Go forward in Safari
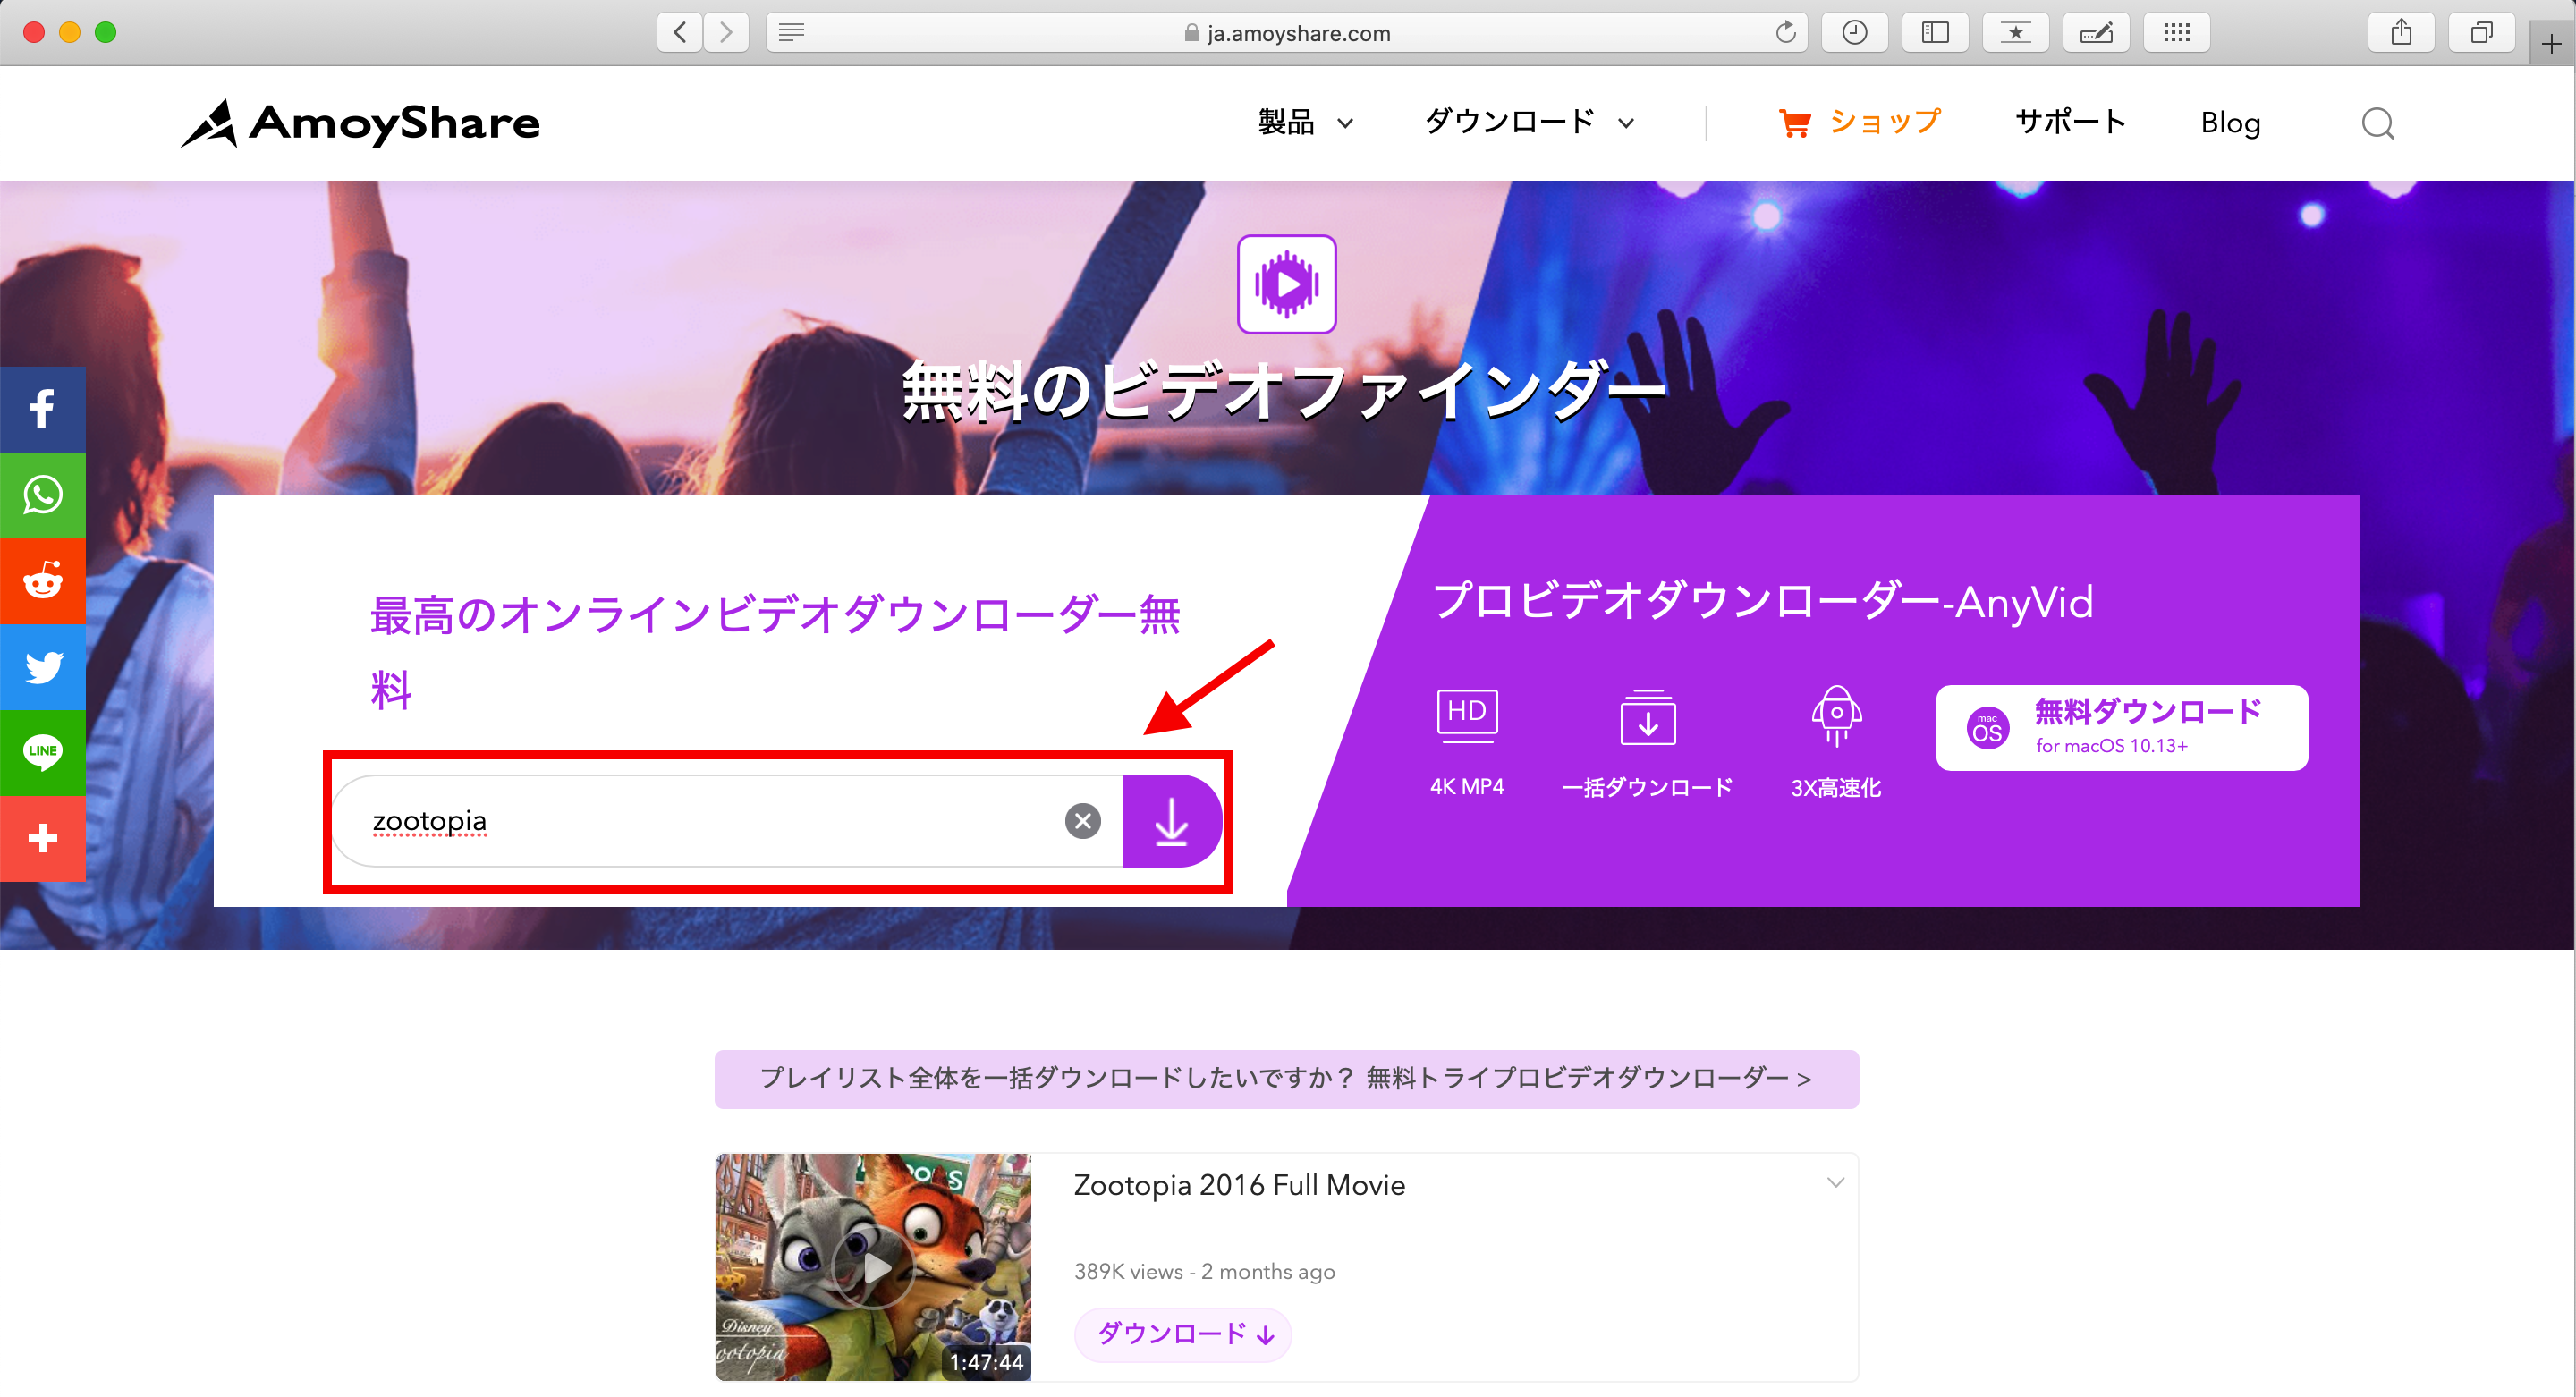The height and width of the screenshot is (1397, 2576). (726, 33)
